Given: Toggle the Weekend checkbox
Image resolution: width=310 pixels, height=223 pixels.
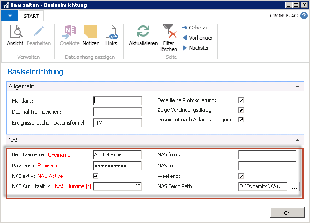Looking at the screenshot, I should tap(240, 176).
